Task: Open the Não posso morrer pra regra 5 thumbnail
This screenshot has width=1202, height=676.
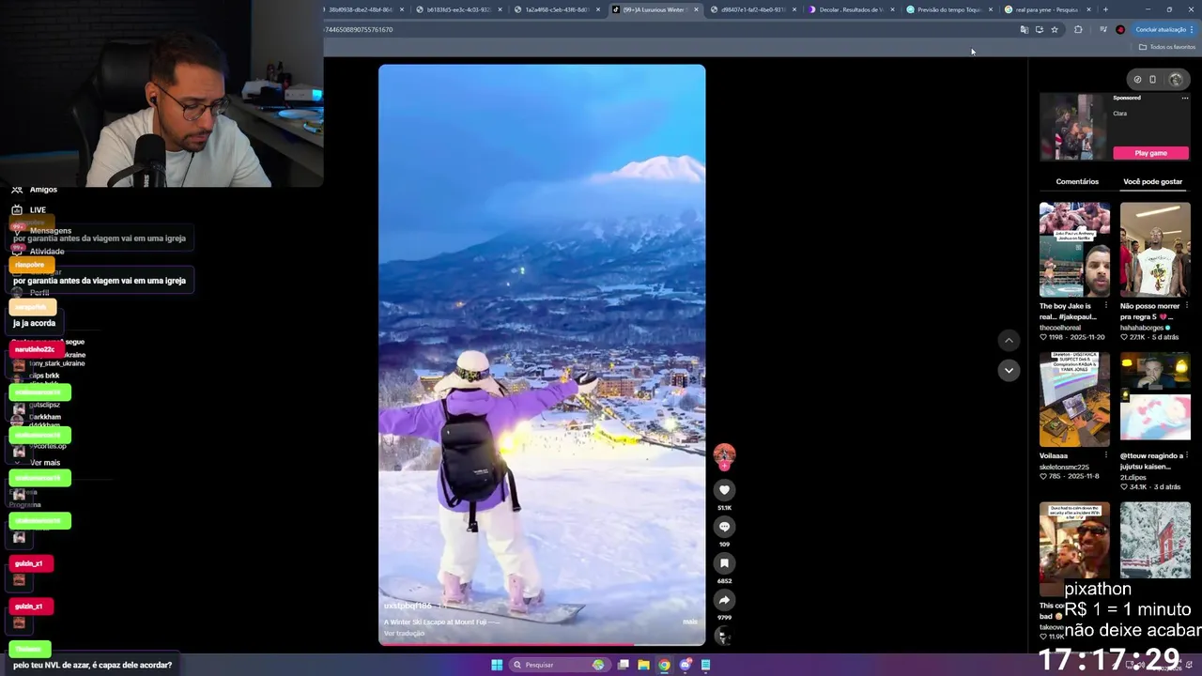Action: click(1155, 249)
